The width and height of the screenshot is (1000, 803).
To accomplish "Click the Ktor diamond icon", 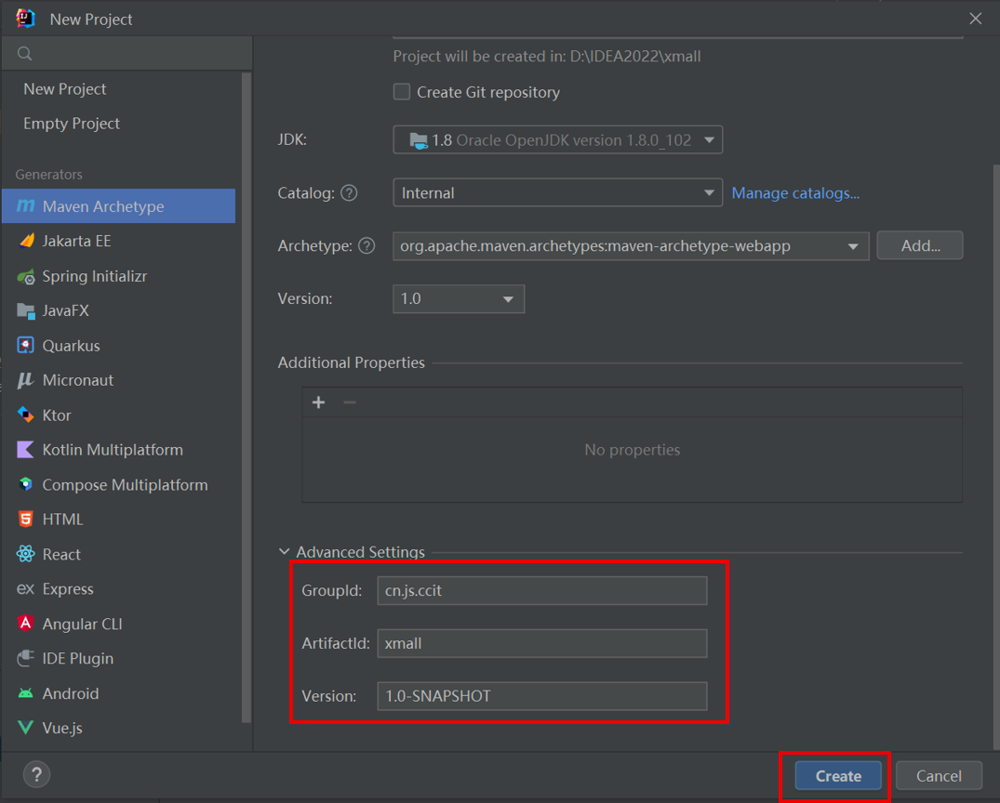I will click(25, 415).
